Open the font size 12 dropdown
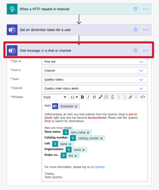 pos(74,97)
